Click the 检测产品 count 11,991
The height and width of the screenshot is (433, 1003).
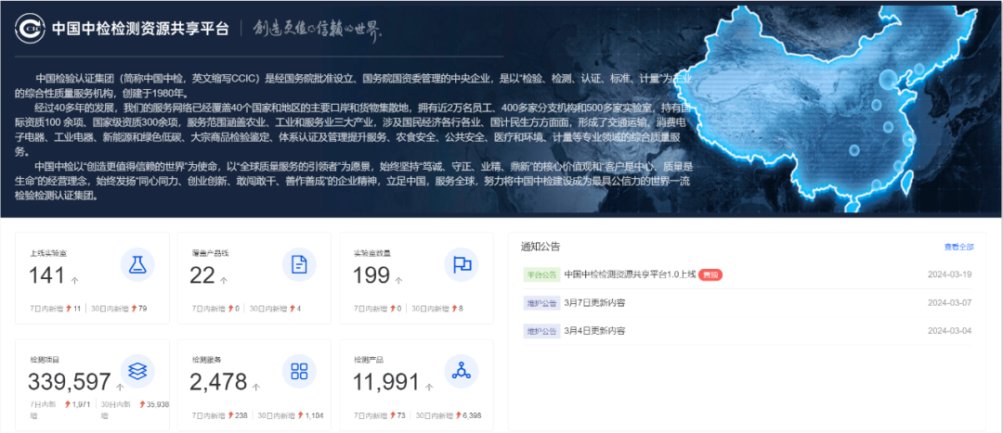pos(386,382)
